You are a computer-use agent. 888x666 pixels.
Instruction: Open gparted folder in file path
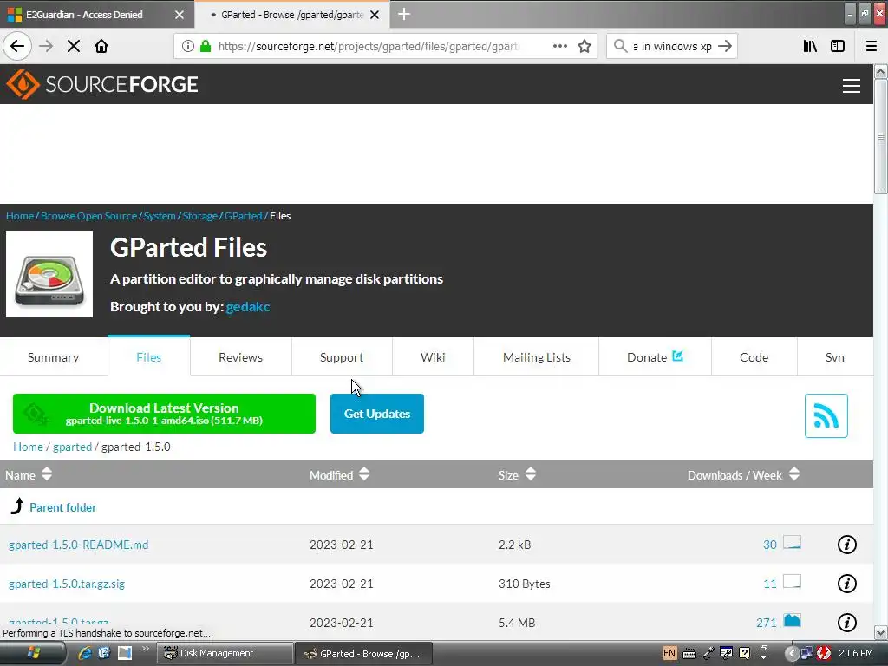(73, 447)
